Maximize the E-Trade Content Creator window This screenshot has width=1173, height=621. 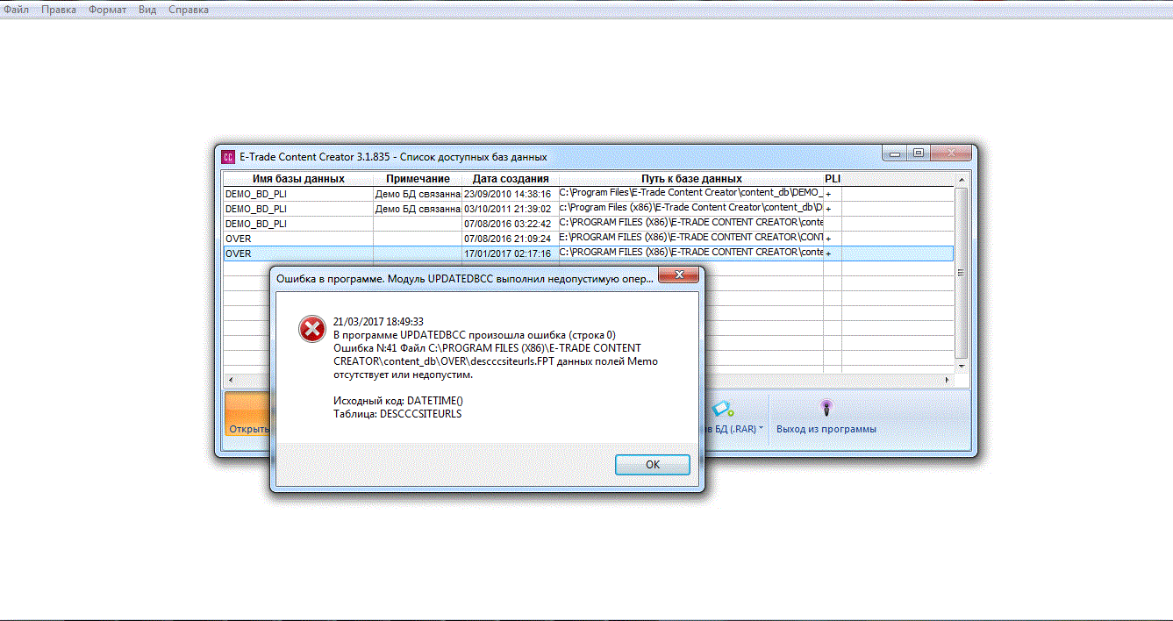coord(918,153)
